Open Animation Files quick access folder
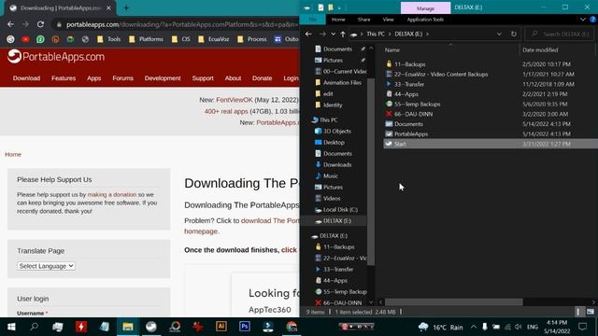The width and height of the screenshot is (598, 336). tap(342, 82)
